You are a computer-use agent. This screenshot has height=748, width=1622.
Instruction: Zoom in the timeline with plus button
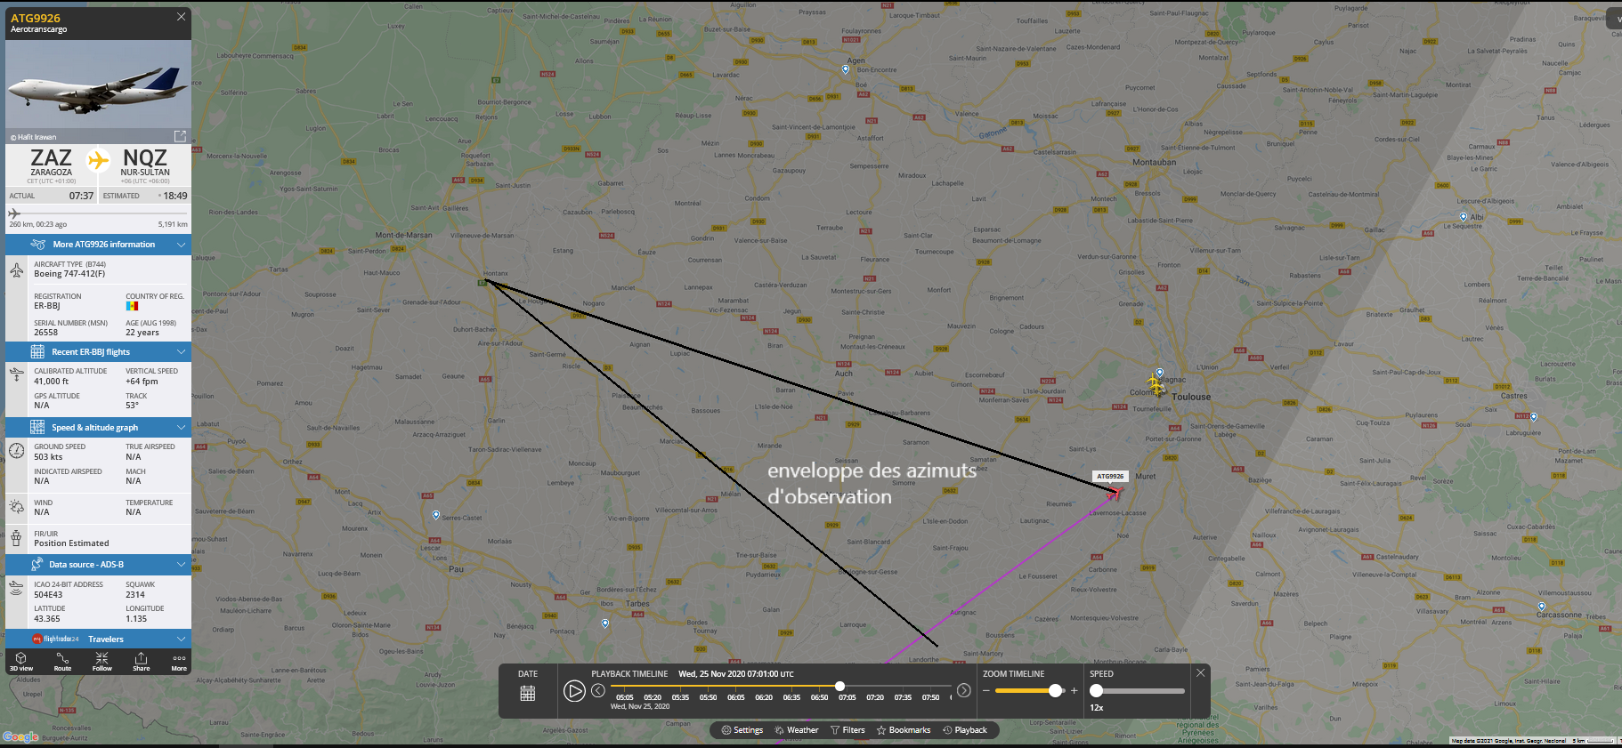pyautogui.click(x=1075, y=691)
